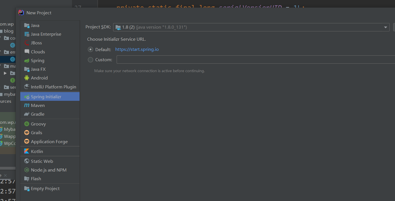Pick the JBoss icon
Image resolution: width=395 pixels, height=201 pixels.
(x=27, y=43)
